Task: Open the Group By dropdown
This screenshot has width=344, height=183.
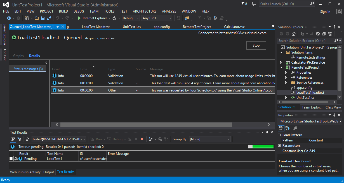Action: tap(210, 139)
